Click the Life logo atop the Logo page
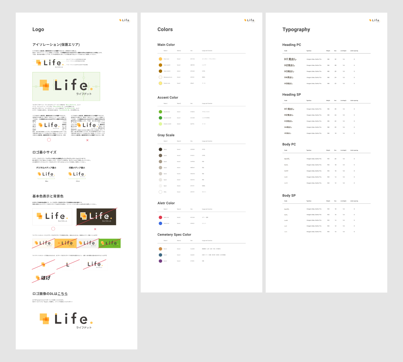This screenshot has height=362, width=403. tap(124, 20)
